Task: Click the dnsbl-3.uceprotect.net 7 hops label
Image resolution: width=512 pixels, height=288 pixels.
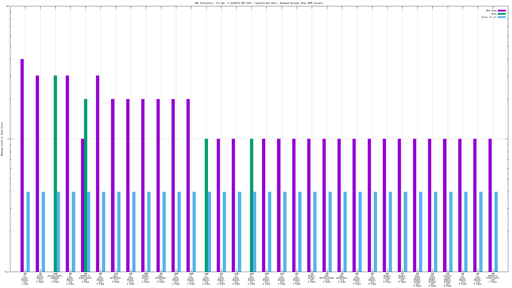Action: click(x=493, y=278)
